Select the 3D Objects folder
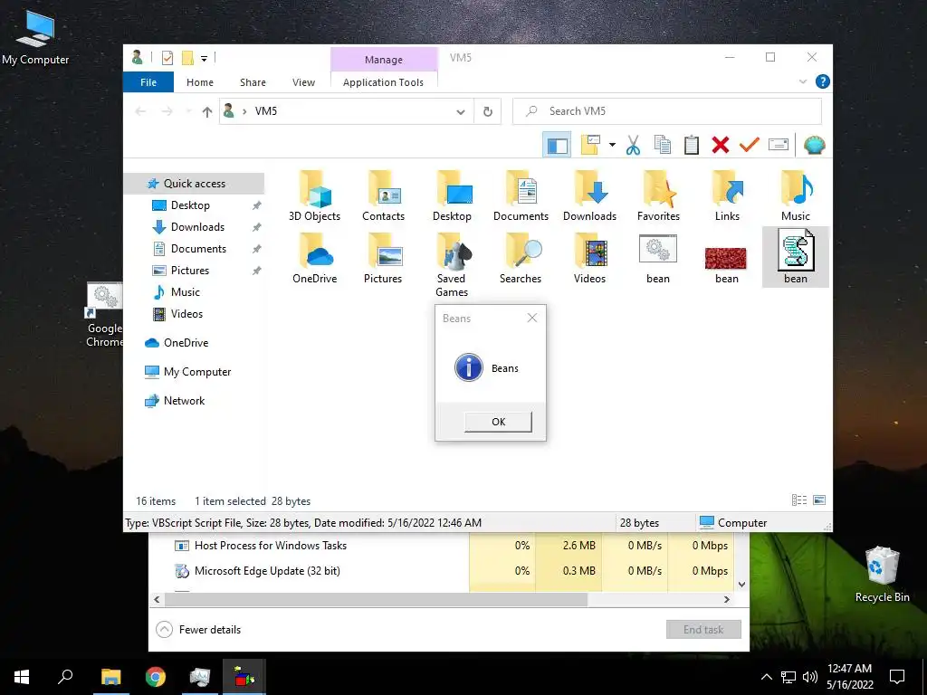The image size is (927, 695). point(314,196)
